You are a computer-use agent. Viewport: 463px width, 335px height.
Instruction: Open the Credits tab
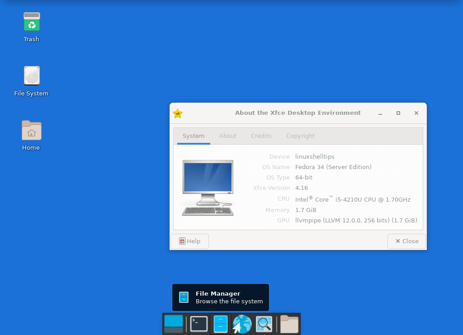(261, 136)
